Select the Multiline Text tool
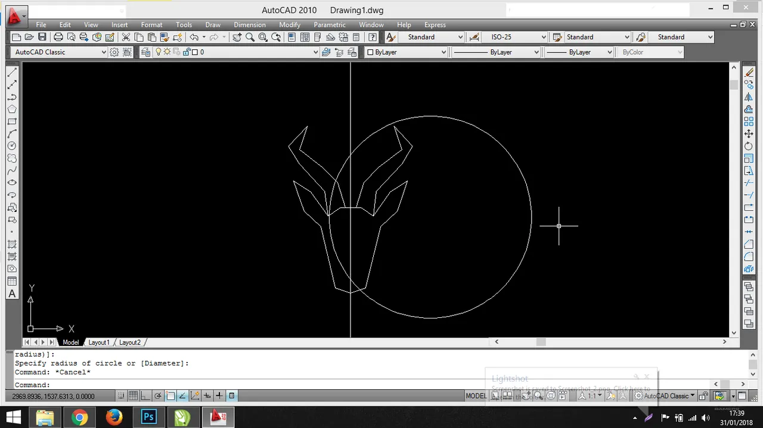Viewport: 763px width, 428px height. coord(12,294)
